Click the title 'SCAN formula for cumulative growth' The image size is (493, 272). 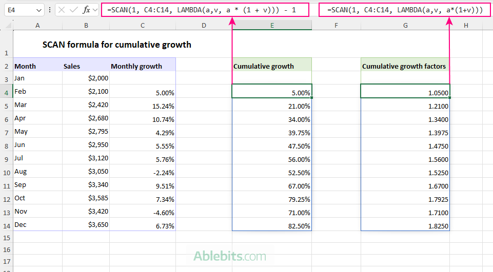116,45
